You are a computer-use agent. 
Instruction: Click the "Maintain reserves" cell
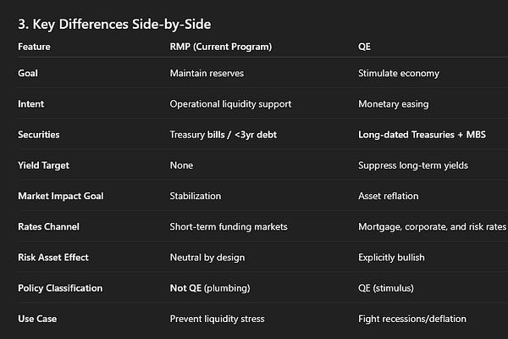[x=207, y=74]
